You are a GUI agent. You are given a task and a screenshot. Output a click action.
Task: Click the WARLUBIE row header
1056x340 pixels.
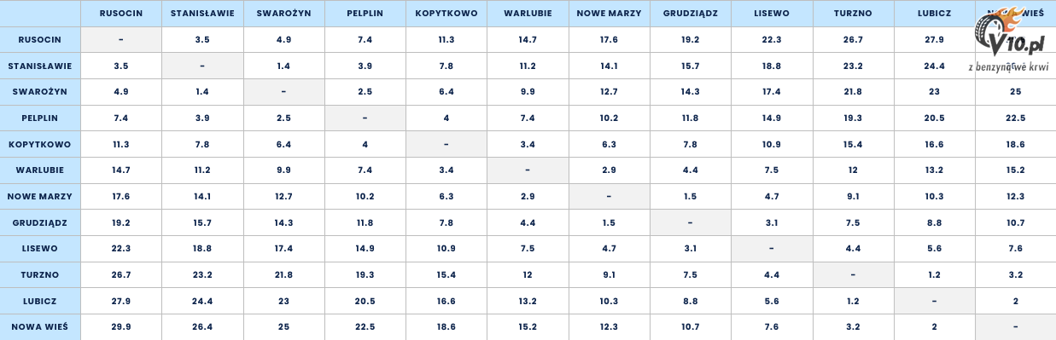(40, 170)
